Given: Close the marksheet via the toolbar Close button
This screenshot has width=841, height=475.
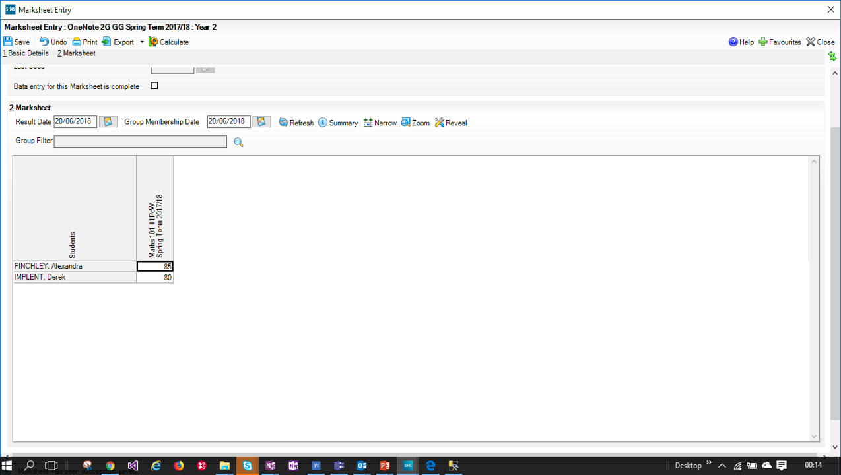Looking at the screenshot, I should [x=821, y=42].
